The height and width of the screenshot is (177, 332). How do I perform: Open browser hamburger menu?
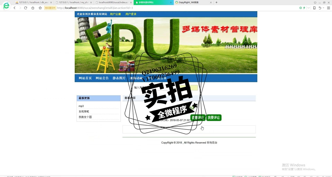point(328,8)
